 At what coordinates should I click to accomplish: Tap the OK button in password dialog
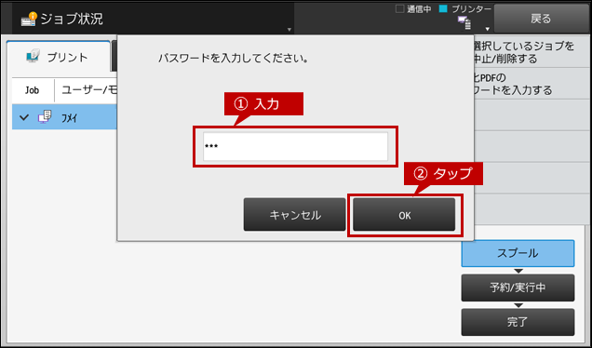coord(404,214)
